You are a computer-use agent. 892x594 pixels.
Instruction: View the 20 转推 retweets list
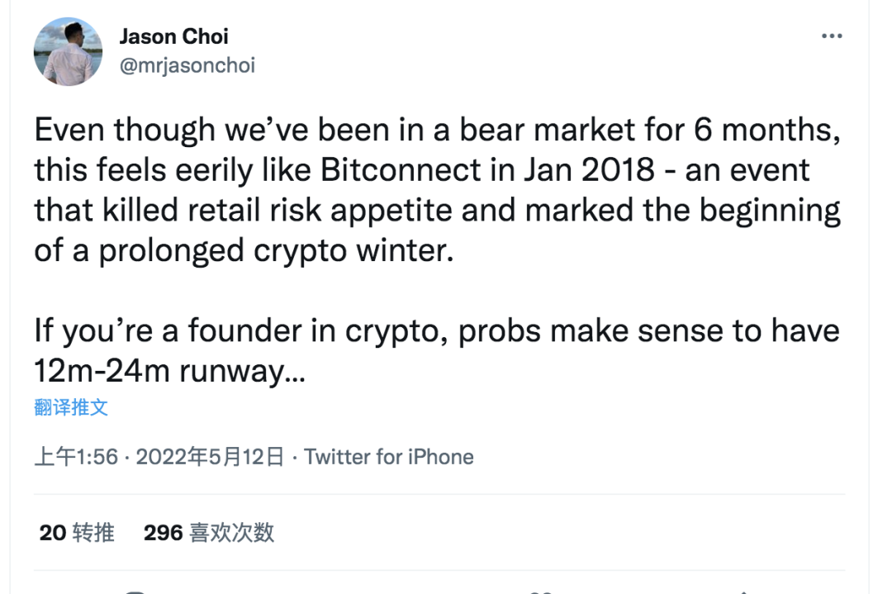pos(77,533)
